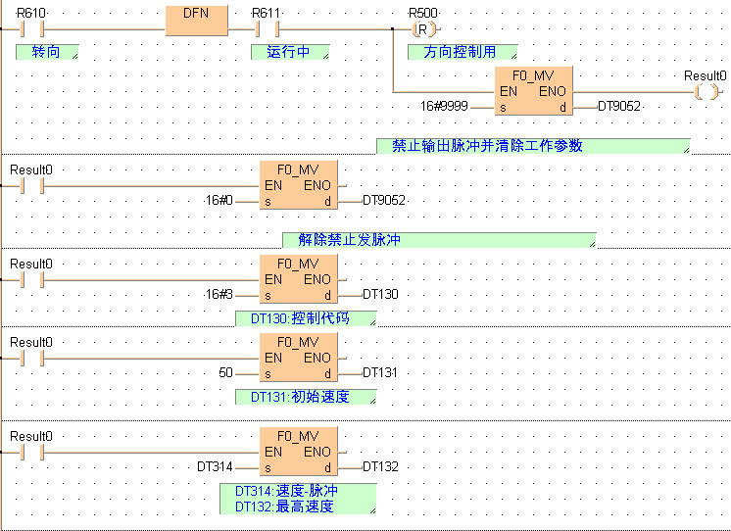Viewport: 731px width, 531px height.
Task: Select the R611 contact symbol
Action: click(x=264, y=29)
